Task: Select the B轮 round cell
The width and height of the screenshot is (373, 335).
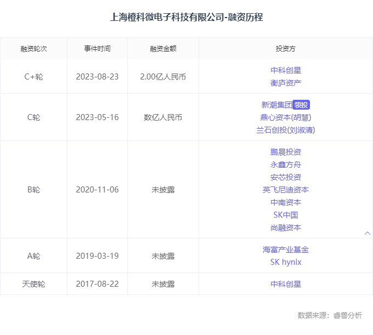Action: coord(33,190)
